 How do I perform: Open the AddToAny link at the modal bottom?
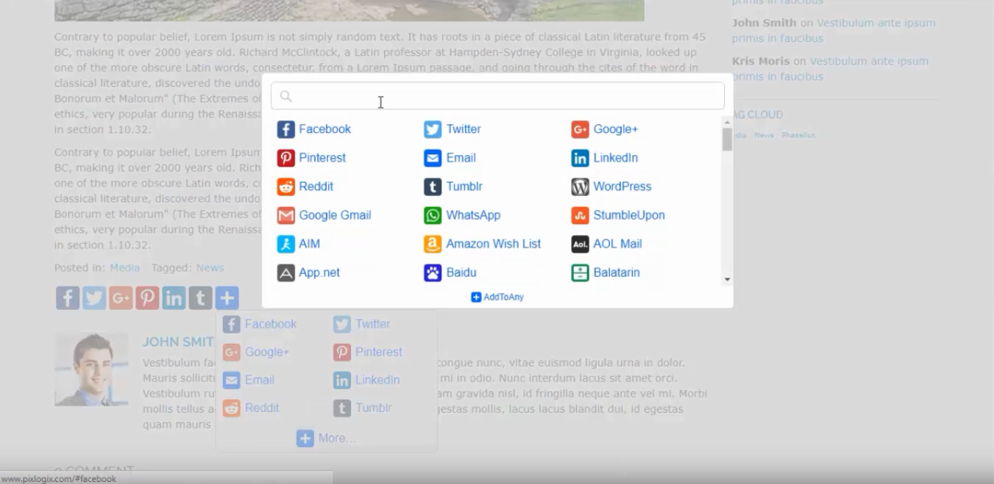[x=497, y=297]
